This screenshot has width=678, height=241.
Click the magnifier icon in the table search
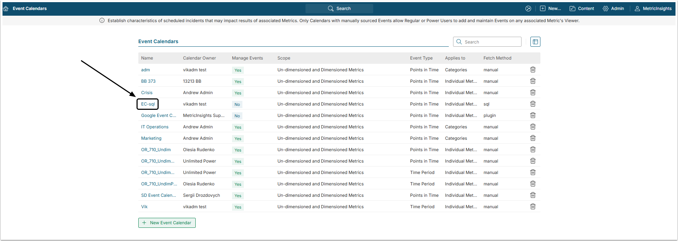tap(459, 42)
